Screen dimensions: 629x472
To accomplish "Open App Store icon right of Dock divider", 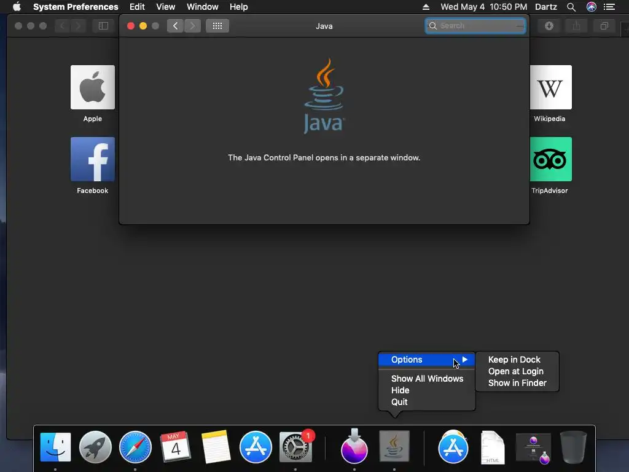I will [x=453, y=447].
